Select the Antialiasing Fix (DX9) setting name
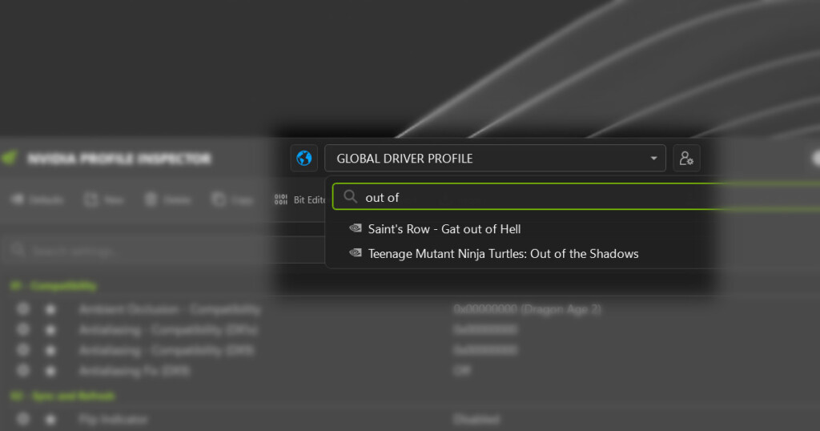820x431 pixels. click(x=135, y=371)
